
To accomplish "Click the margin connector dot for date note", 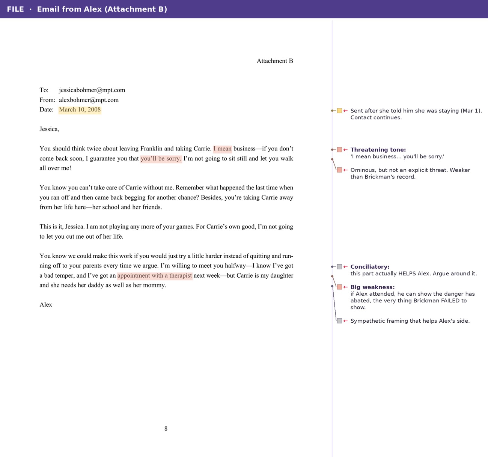I will 332,111.
